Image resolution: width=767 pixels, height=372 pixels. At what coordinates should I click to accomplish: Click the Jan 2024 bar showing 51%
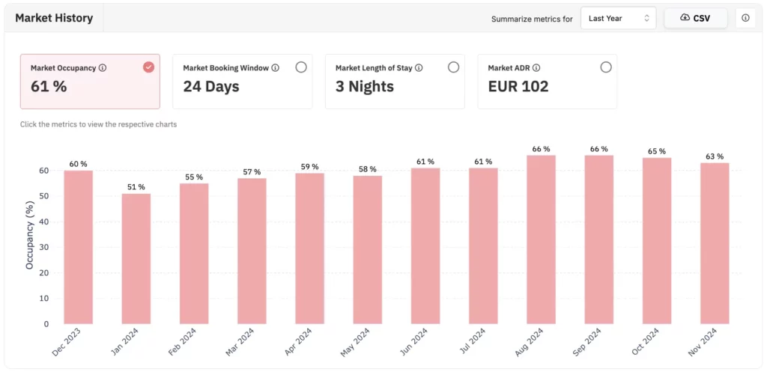coord(136,258)
